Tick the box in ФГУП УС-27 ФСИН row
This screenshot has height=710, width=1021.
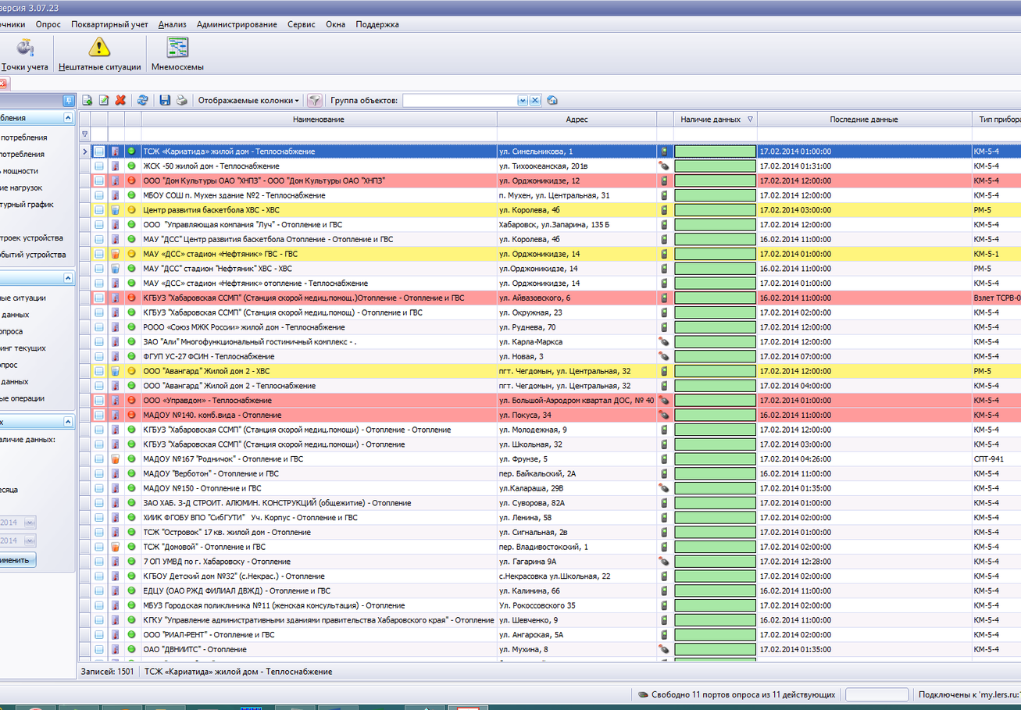click(99, 357)
